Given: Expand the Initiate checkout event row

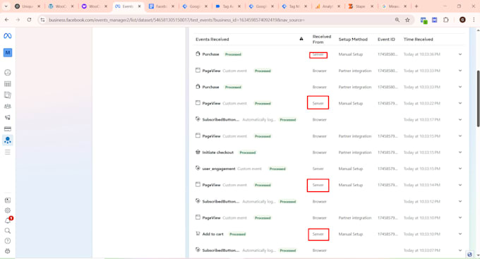Looking at the screenshot, I should click(x=460, y=152).
